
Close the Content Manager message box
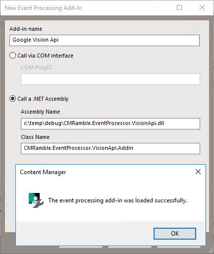coord(198,172)
